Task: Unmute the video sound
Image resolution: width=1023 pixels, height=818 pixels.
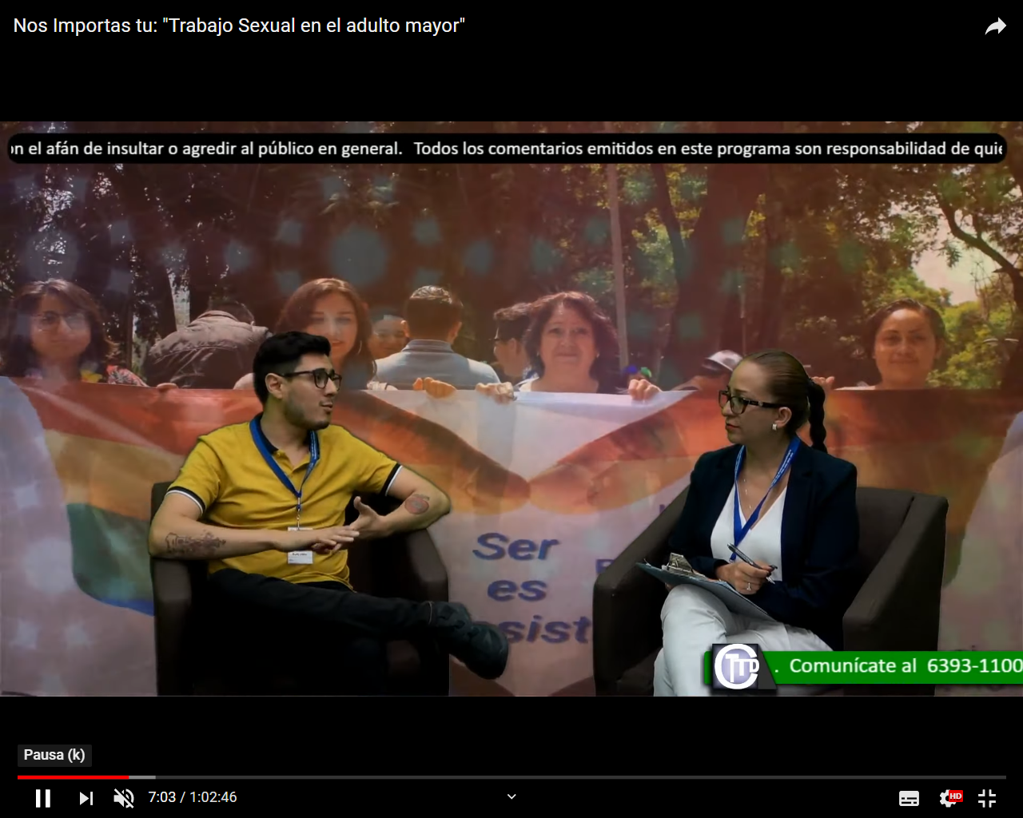Action: coord(124,797)
